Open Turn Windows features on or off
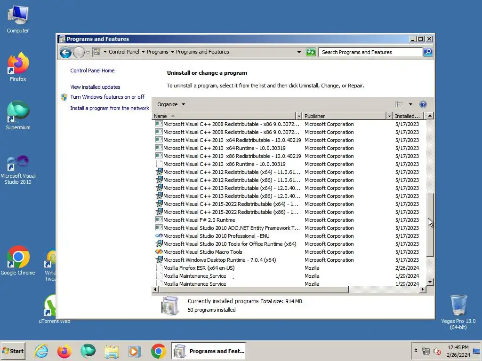 107,97
